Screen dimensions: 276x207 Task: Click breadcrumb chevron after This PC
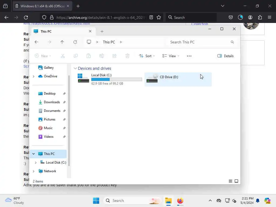tap(121, 42)
